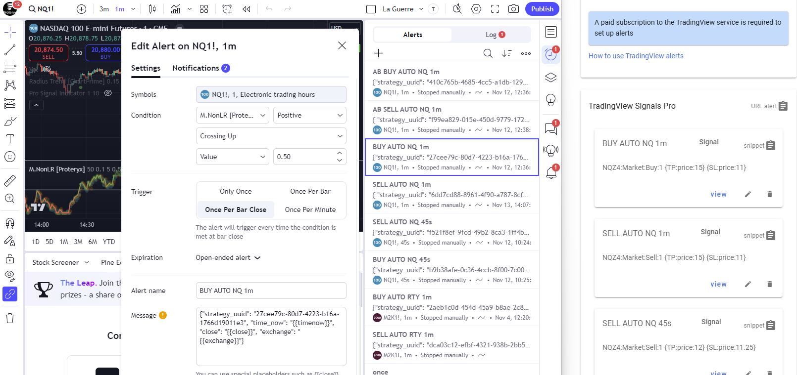The width and height of the screenshot is (797, 375).
Task: Open the candle chart style selector
Action: [152, 9]
